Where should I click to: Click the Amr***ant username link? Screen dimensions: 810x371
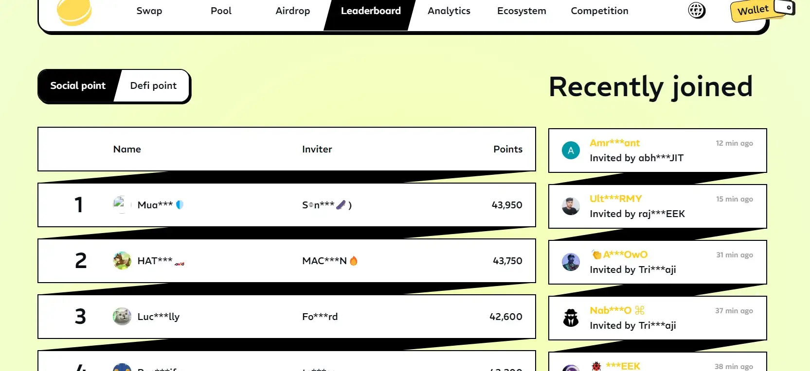tap(614, 143)
